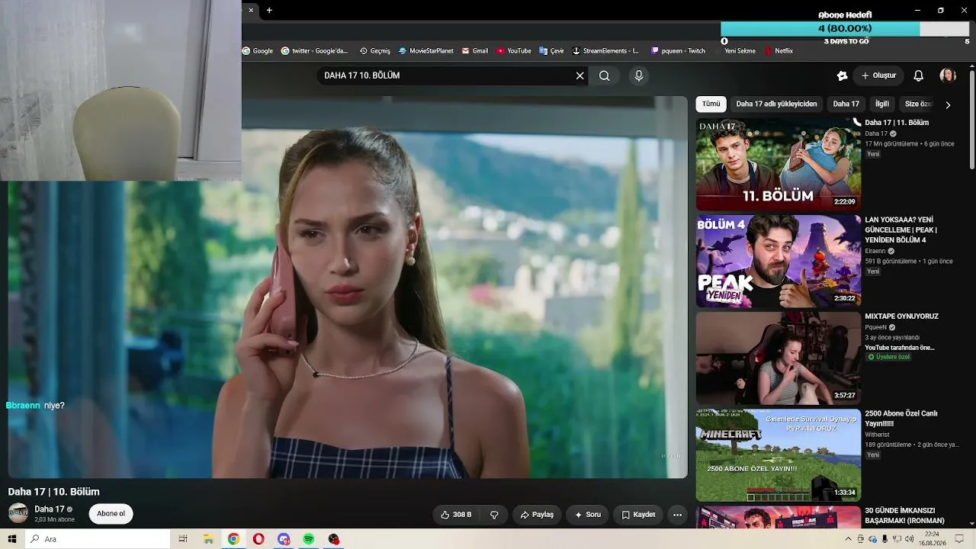Open Task View on the taskbar
The image size is (976, 549).
(x=183, y=539)
